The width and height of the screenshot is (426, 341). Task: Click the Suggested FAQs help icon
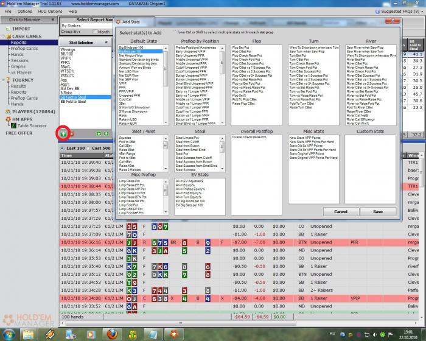(377, 12)
